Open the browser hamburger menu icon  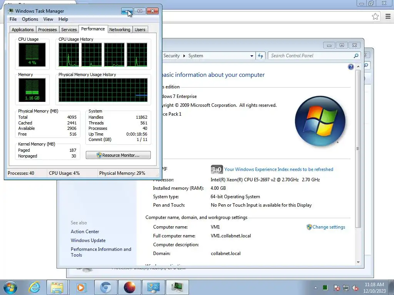coord(388,16)
